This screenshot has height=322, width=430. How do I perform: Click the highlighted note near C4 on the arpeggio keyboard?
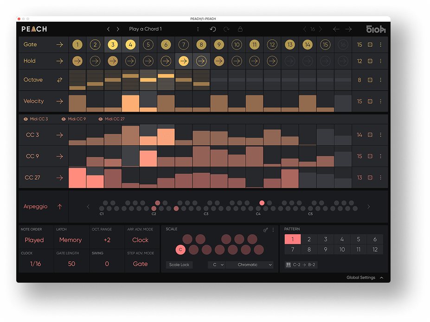(262, 203)
